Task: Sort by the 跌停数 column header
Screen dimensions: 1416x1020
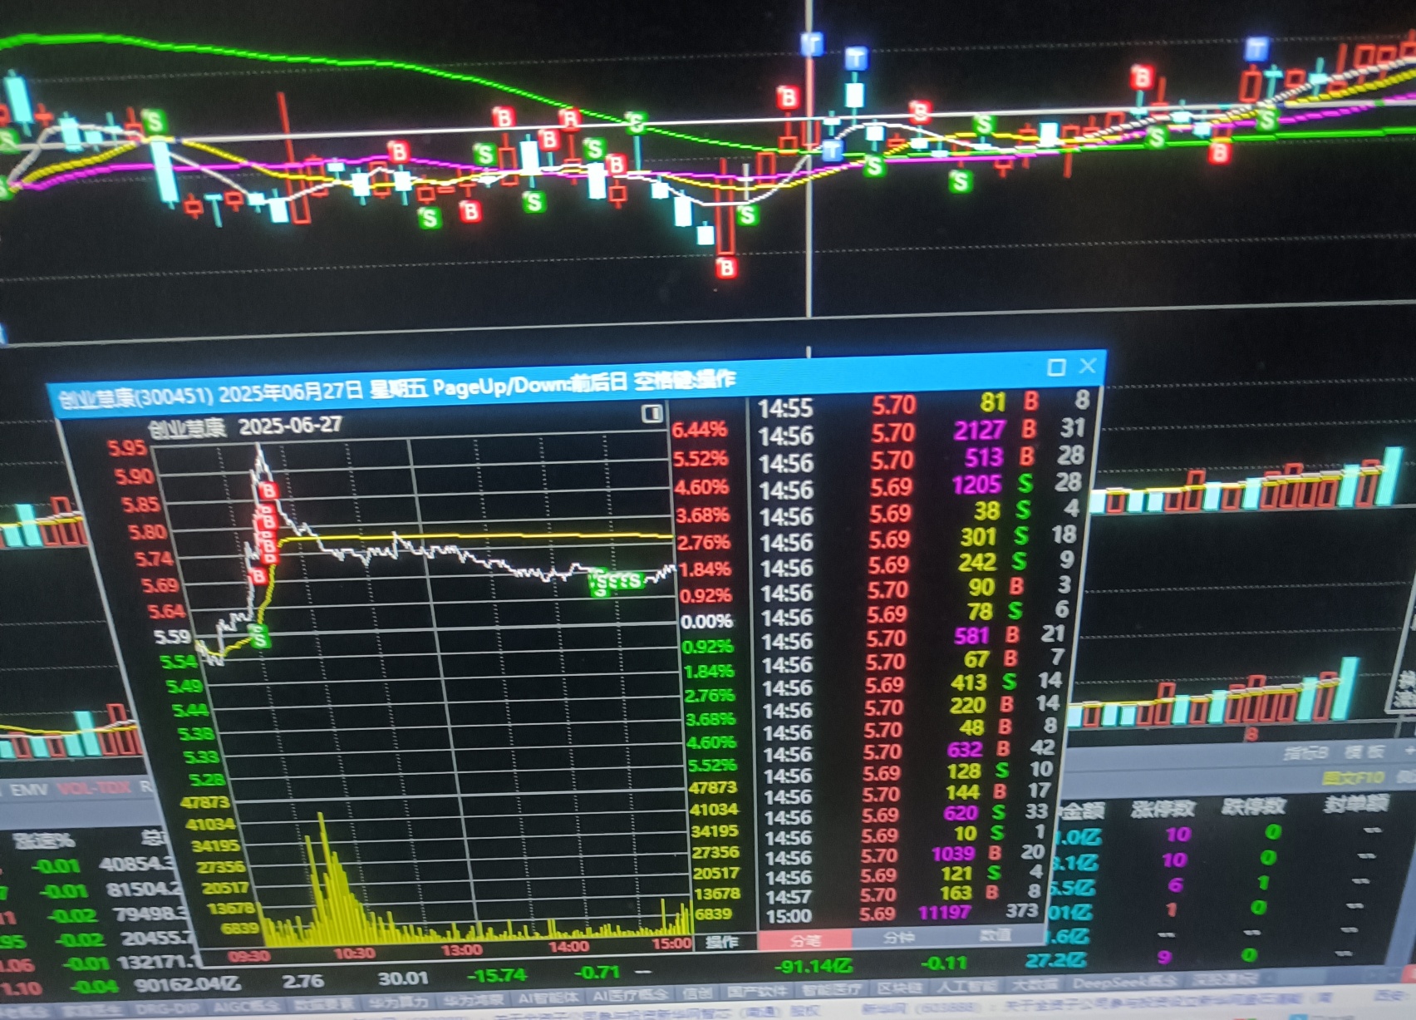Action: (x=1253, y=806)
